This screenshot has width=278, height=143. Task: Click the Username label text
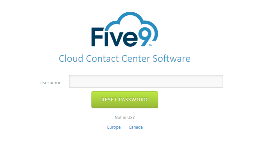pyautogui.click(x=50, y=83)
